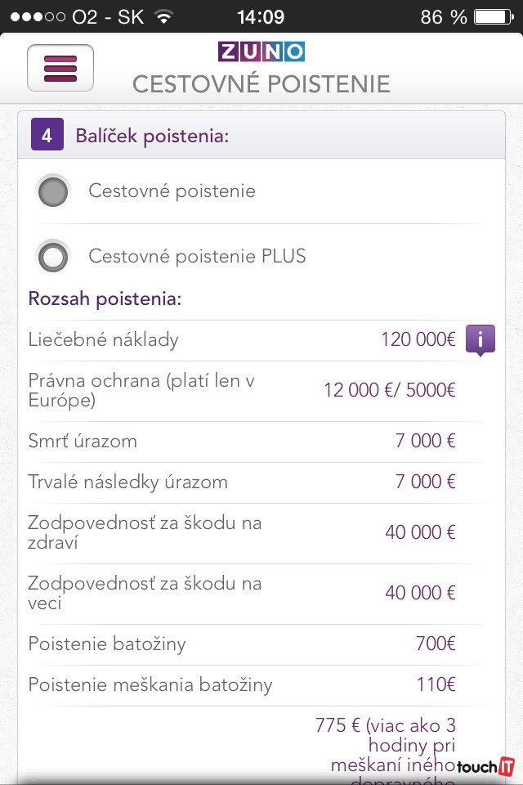Tap the Trvalé následky úrazom row
The width and height of the screenshot is (523, 785).
pos(242,482)
